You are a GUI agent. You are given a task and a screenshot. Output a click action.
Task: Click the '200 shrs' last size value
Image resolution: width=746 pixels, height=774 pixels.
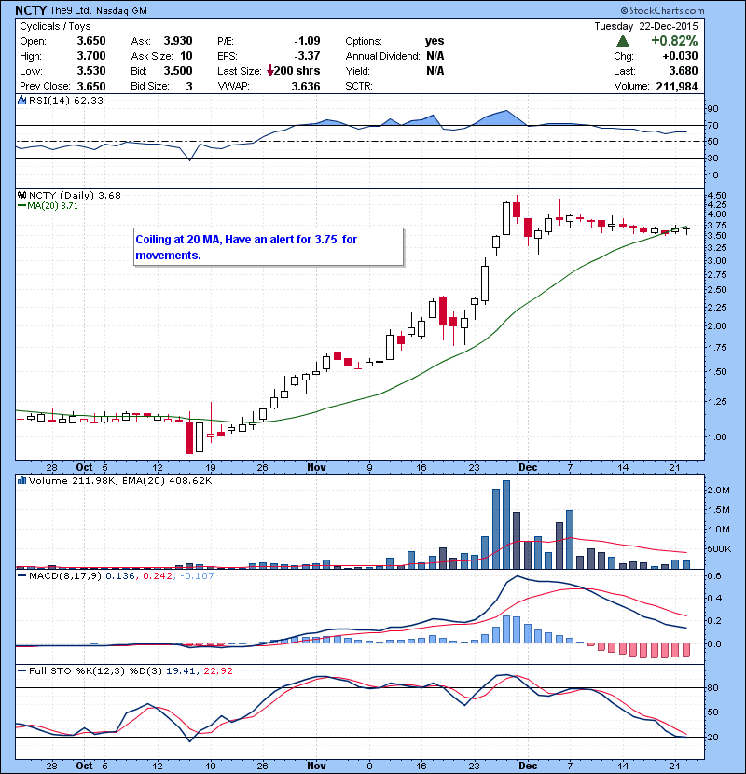[297, 71]
